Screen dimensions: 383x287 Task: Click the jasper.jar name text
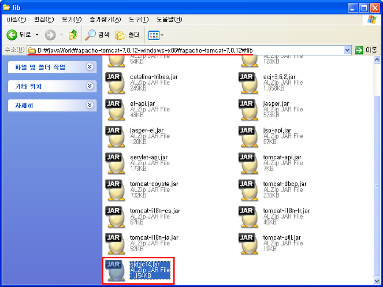coord(276,103)
